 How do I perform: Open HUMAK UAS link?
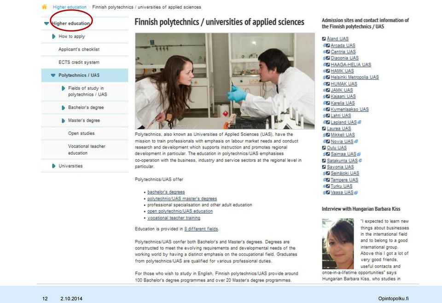(x=344, y=84)
